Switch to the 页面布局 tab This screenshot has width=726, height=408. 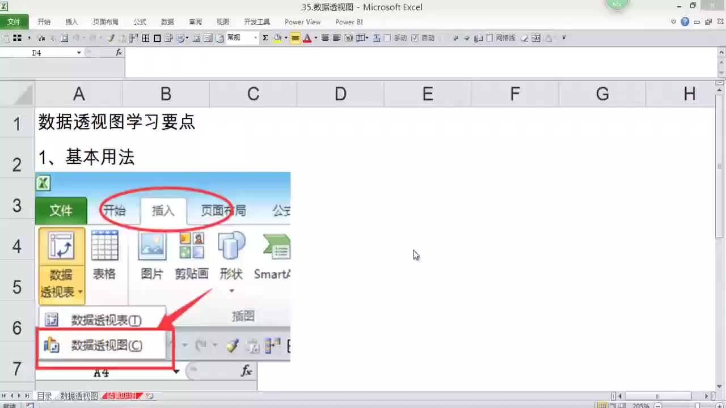[x=105, y=22]
